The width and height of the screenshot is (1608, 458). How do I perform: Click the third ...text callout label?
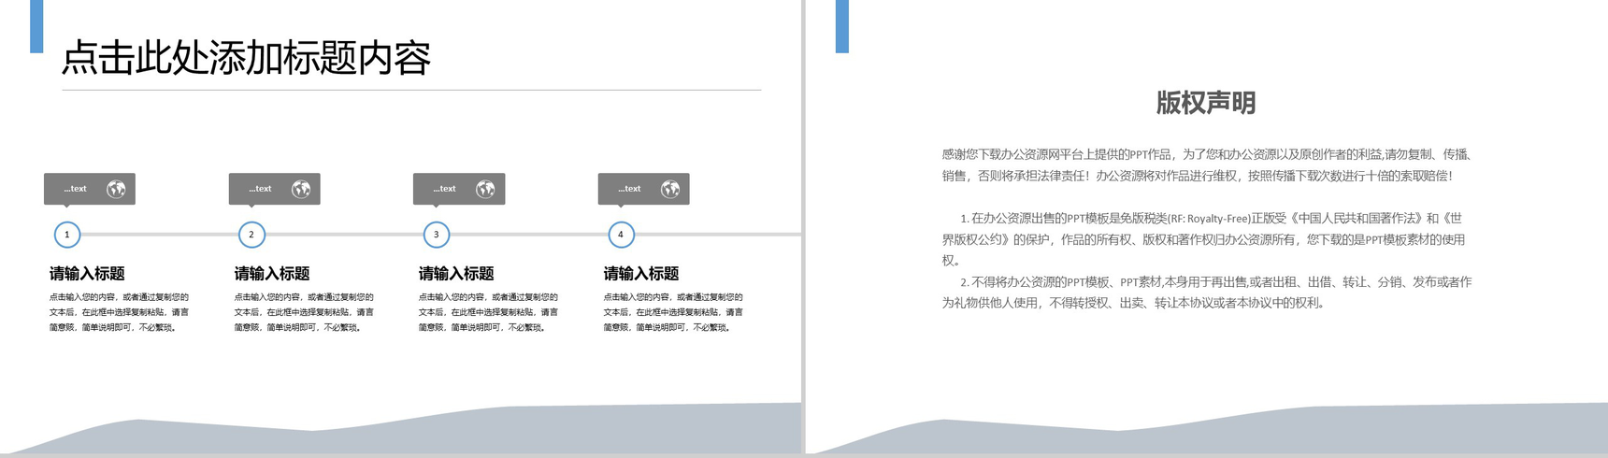(444, 189)
